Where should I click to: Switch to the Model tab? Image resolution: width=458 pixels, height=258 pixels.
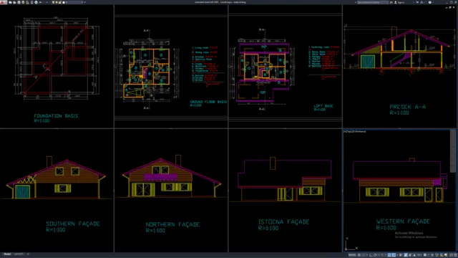pyautogui.click(x=7, y=254)
